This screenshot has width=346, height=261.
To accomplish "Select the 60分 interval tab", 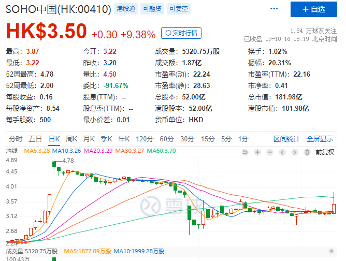I will click(166, 139).
